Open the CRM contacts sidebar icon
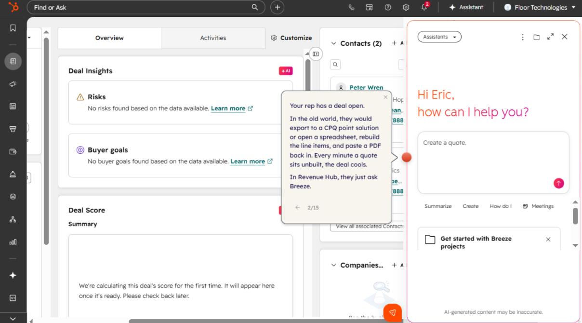 13,61
